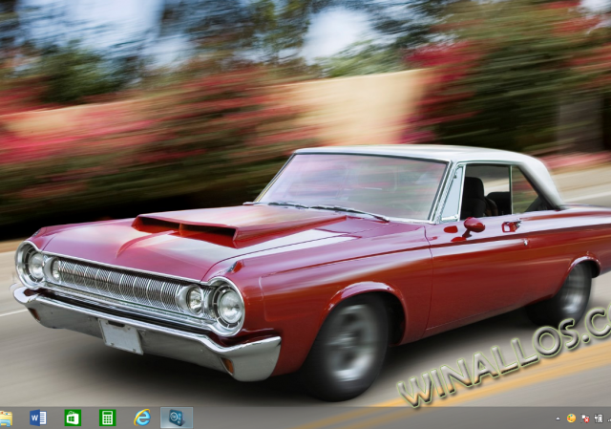Click the network signal tray icon
611x429 pixels.
[608, 418]
